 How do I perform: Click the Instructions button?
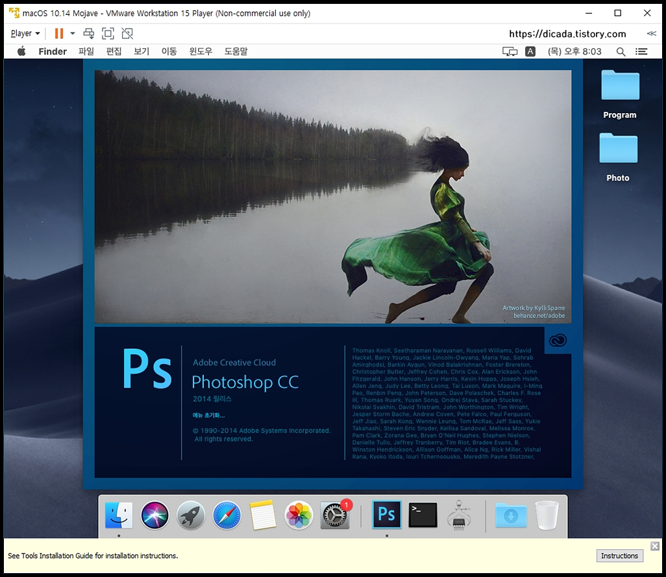[x=619, y=556]
